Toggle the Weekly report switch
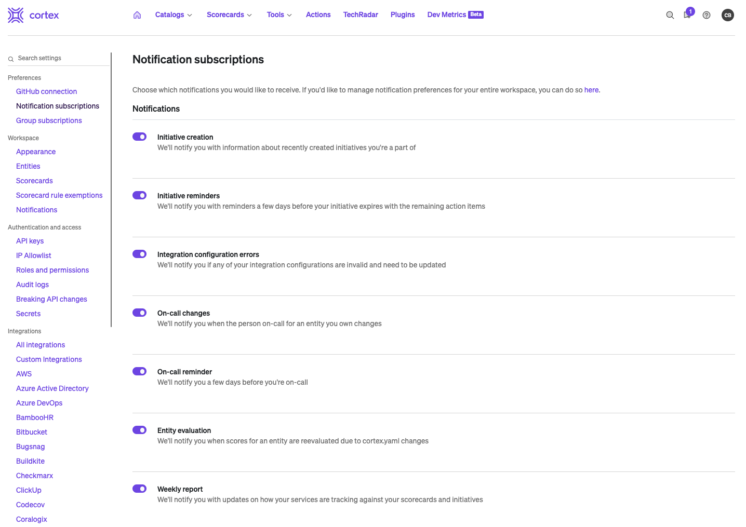This screenshot has height=527, width=746. (139, 489)
